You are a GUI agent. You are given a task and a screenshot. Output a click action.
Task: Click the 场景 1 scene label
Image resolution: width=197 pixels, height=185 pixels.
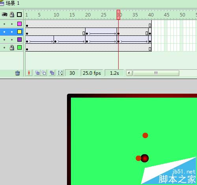[13, 3]
